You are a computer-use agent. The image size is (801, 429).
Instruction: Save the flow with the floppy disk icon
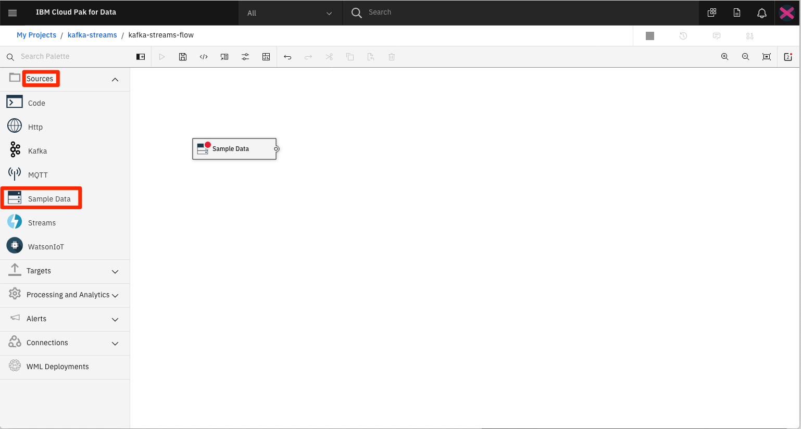183,57
